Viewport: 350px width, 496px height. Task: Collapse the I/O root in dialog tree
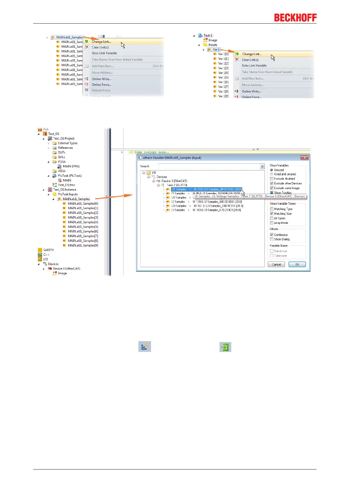pos(144,173)
